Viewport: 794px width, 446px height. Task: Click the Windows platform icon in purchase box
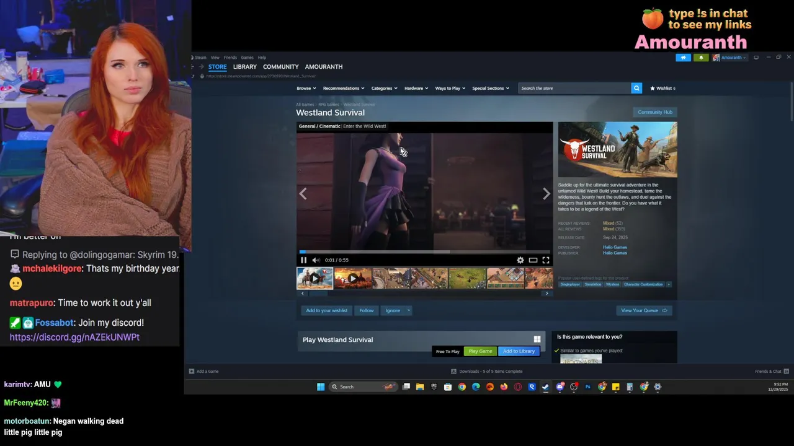(x=537, y=339)
